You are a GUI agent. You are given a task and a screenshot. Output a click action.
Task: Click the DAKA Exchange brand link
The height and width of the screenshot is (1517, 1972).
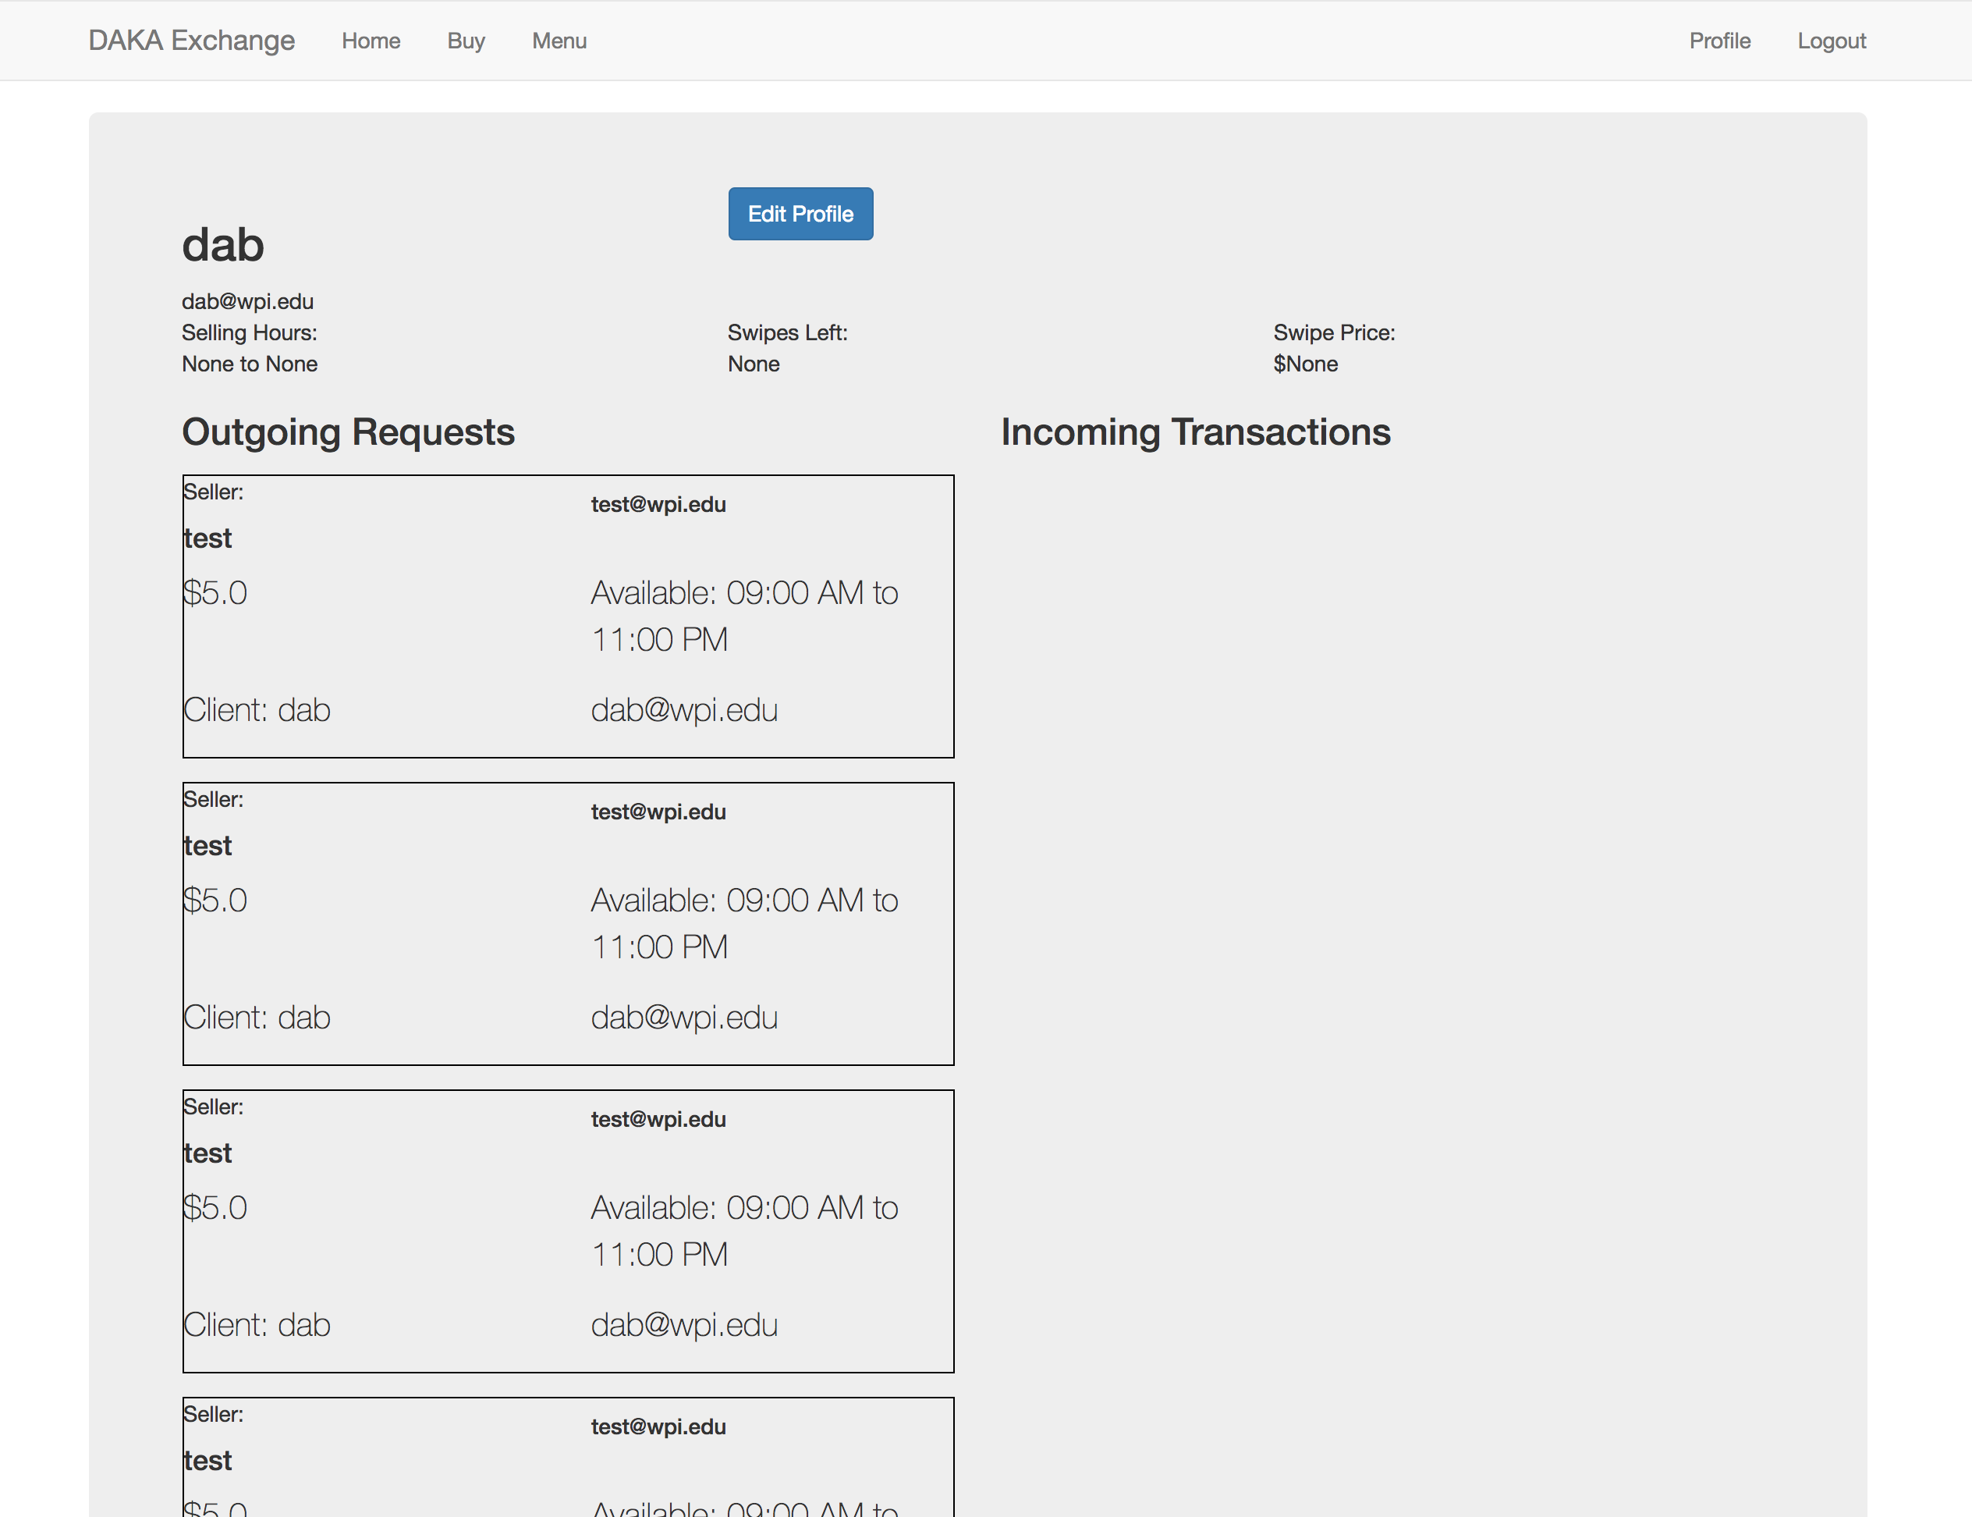pos(191,41)
